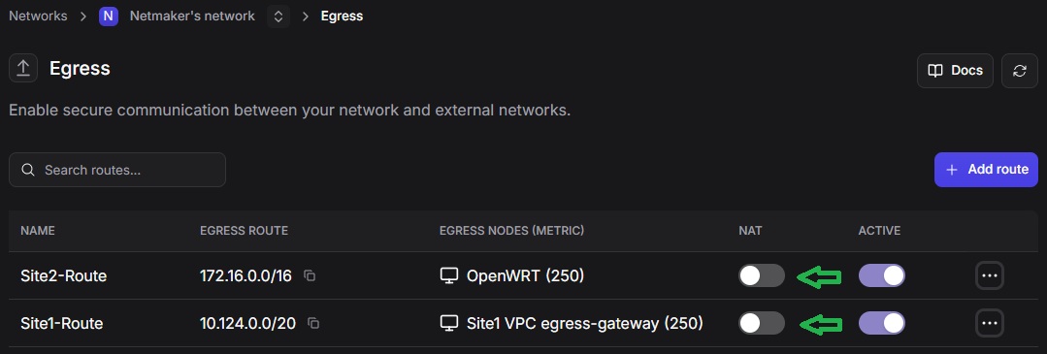Deactivate the Site2-Route Active toggle
The height and width of the screenshot is (354, 1047).
(x=882, y=275)
